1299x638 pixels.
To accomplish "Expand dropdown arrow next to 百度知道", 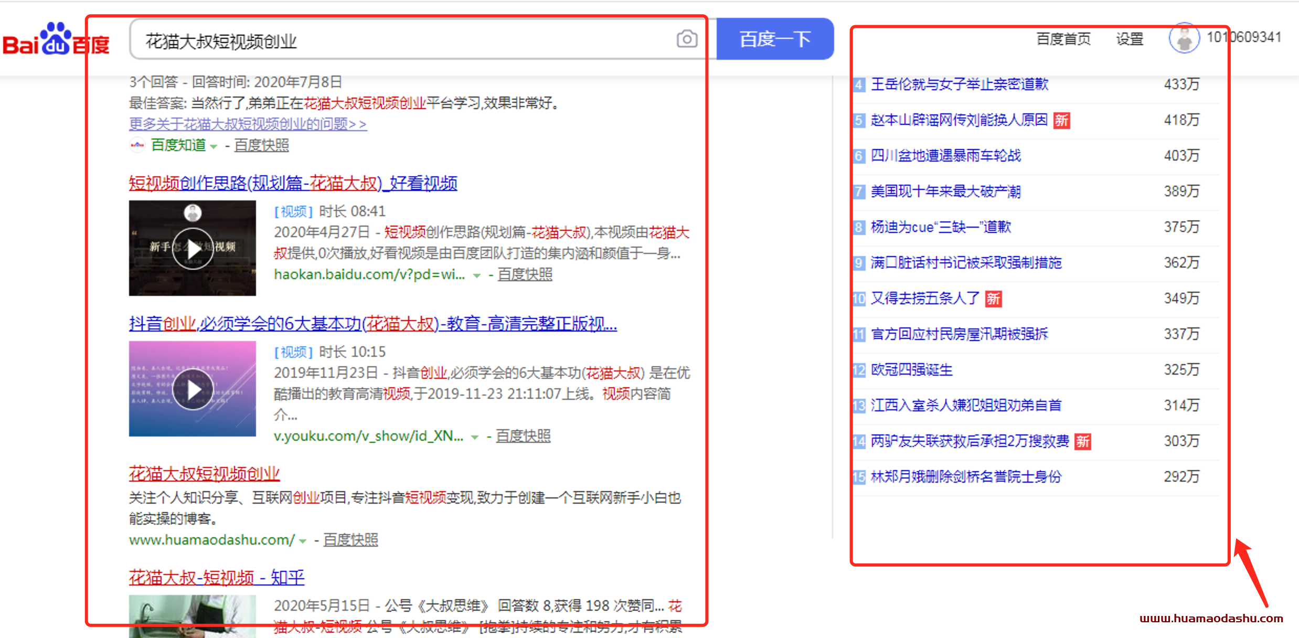I will [214, 147].
